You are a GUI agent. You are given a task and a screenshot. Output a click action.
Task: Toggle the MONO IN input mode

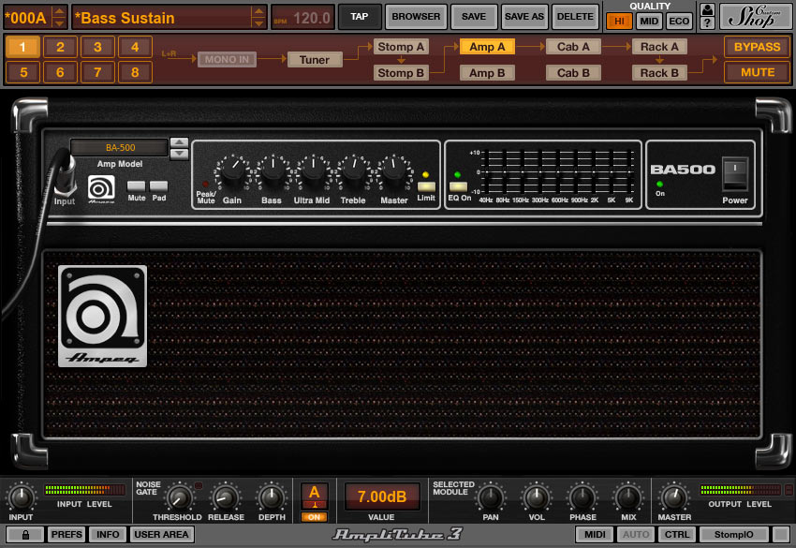tap(227, 59)
